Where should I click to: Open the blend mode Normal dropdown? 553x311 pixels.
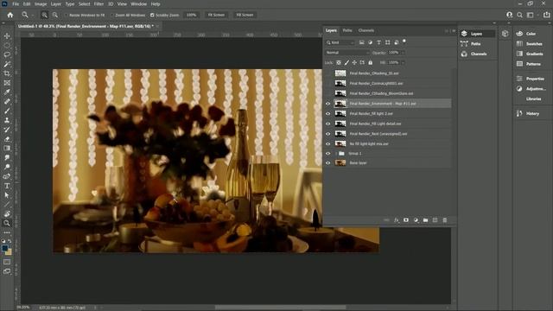[x=347, y=53]
